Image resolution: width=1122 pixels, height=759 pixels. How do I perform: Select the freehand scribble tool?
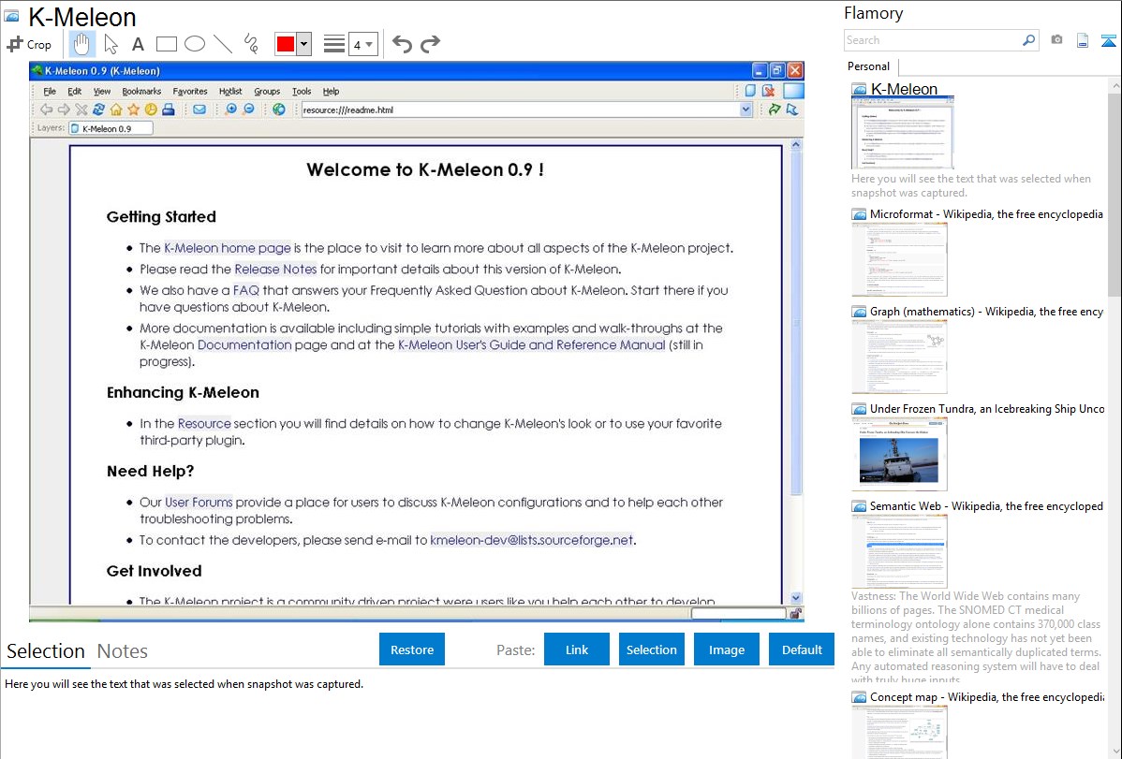coord(251,44)
